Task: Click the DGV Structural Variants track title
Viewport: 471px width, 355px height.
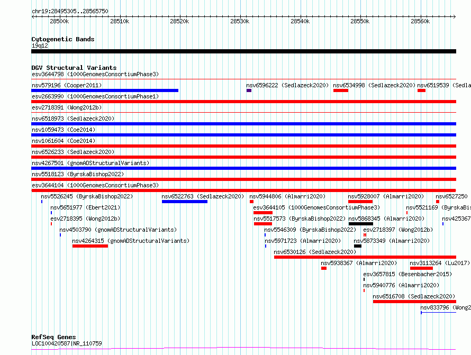Action: [x=74, y=68]
